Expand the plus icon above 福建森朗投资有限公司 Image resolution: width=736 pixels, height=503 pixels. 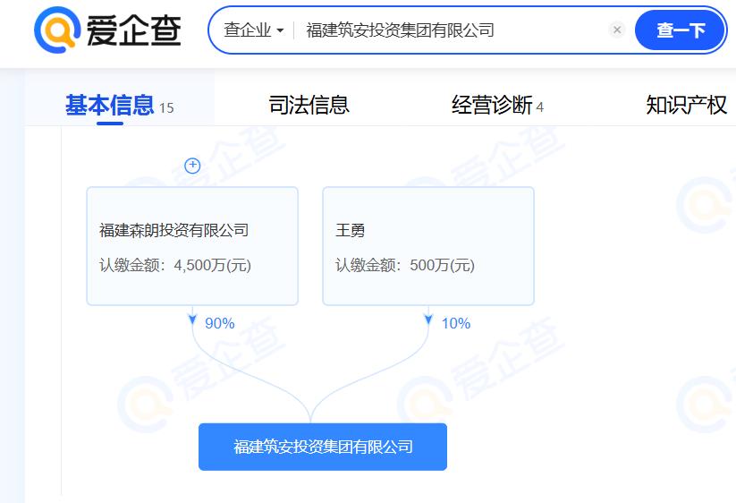pyautogui.click(x=192, y=166)
